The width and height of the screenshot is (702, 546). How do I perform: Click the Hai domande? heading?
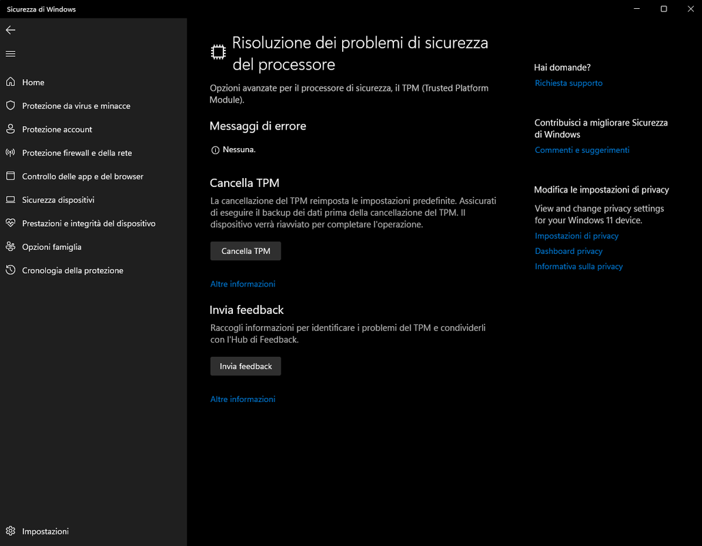click(562, 68)
